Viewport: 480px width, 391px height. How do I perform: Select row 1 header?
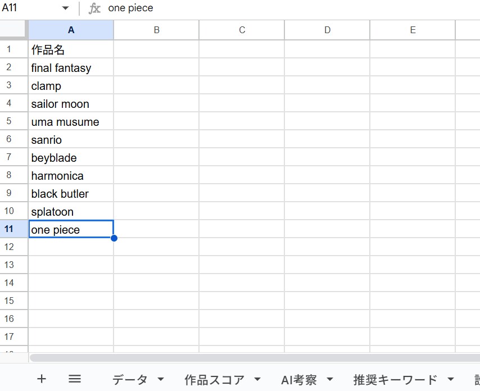[x=14, y=49]
